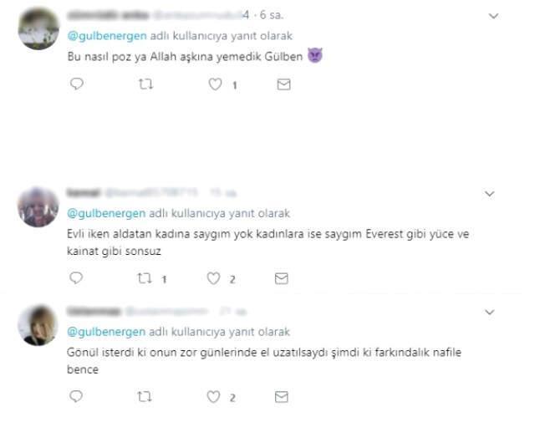This screenshot has width=535, height=422.
Task: Message envelope icon on 'Gönül isterdi' tweet
Action: click(282, 397)
